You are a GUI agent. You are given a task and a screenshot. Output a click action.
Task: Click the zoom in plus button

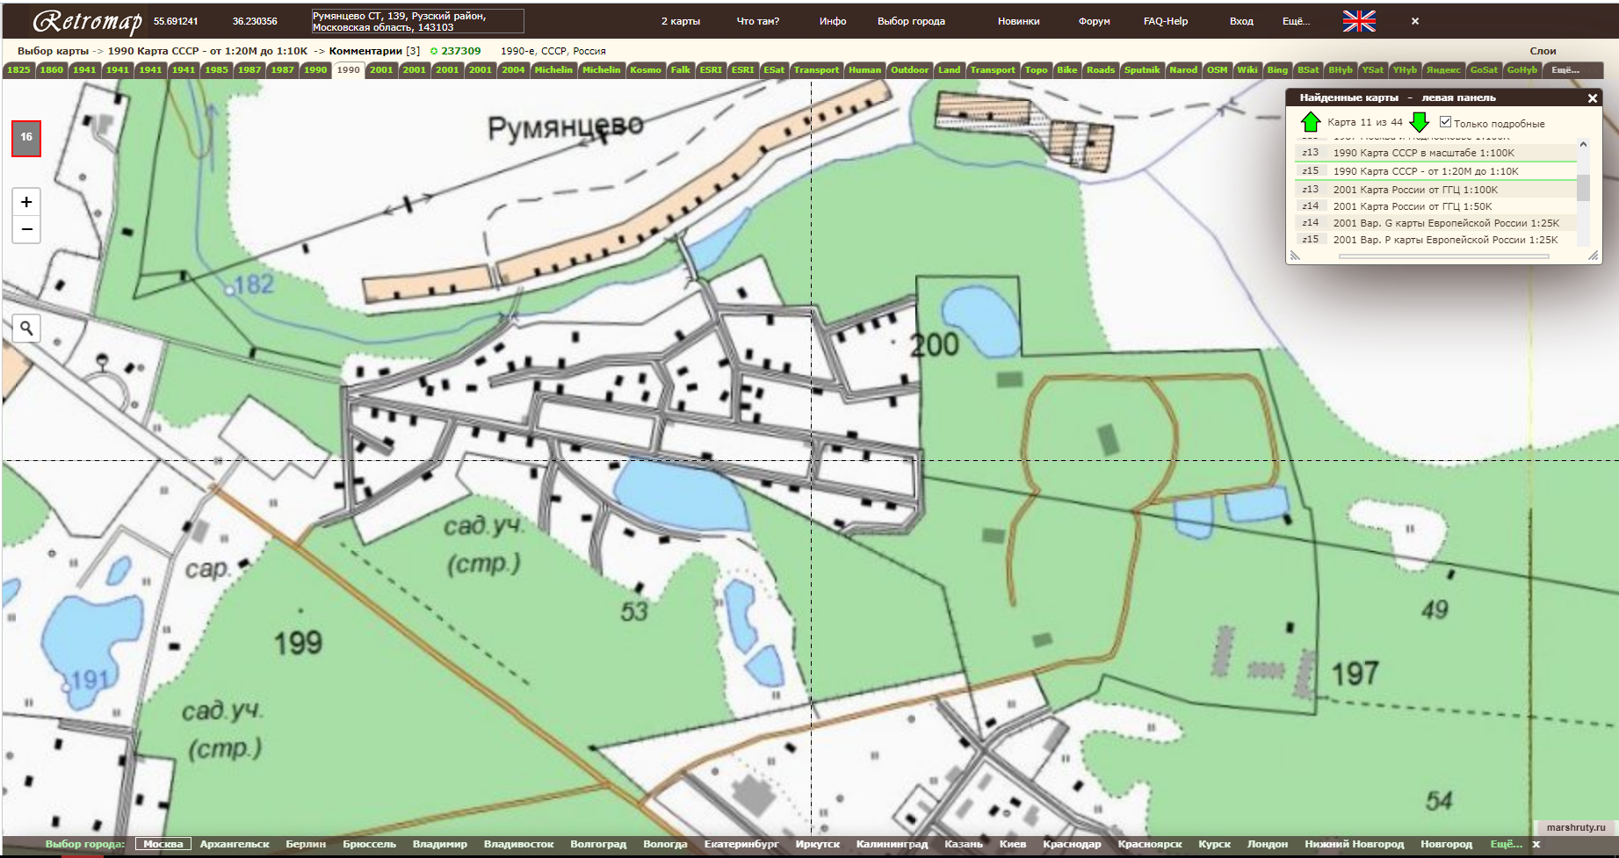coord(26,202)
